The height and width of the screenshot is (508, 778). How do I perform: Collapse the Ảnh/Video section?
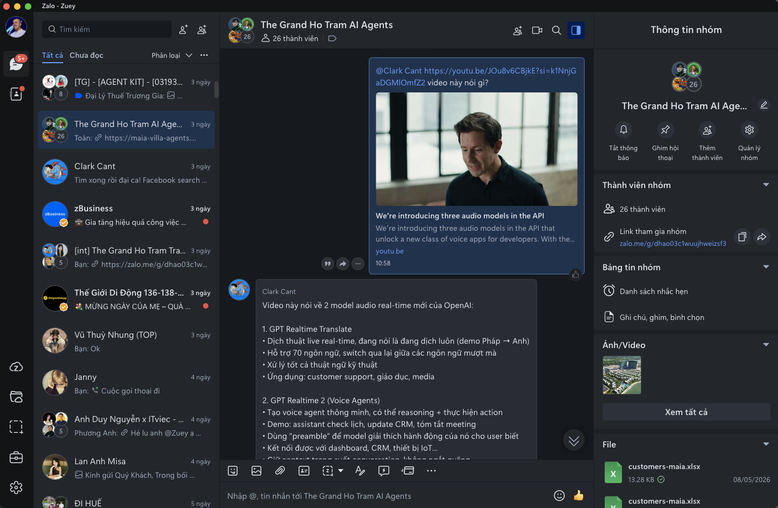[x=766, y=345]
